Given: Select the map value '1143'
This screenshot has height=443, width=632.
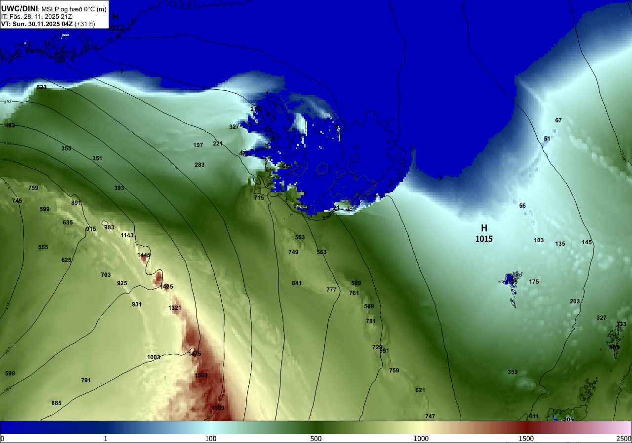Looking at the screenshot, I should [127, 235].
